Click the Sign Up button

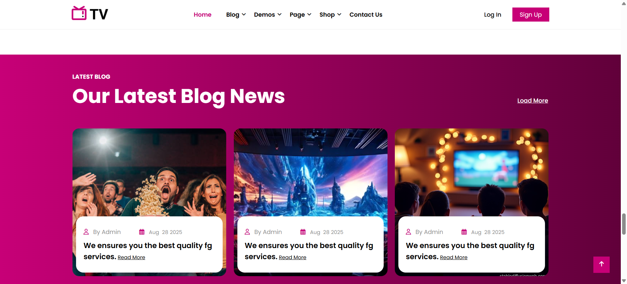tap(531, 15)
